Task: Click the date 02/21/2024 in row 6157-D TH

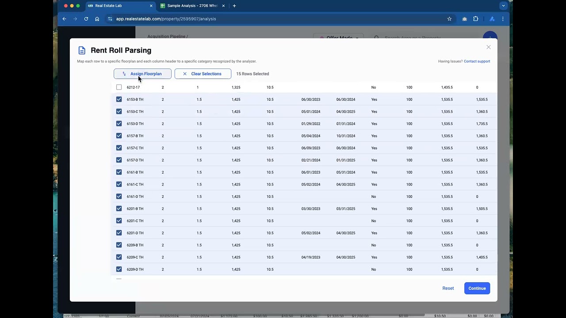Action: tap(311, 160)
